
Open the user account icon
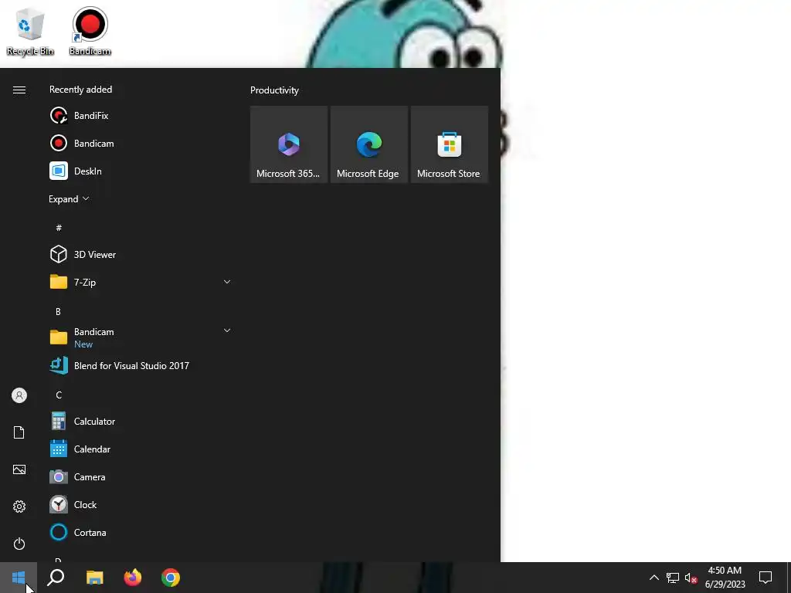tap(19, 395)
